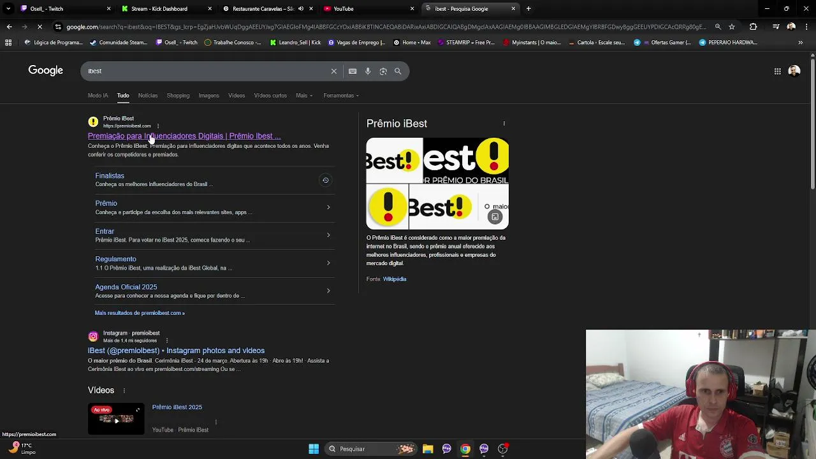This screenshot has height=459, width=816.
Task: Open more options for Instagram result
Action: tap(167, 341)
